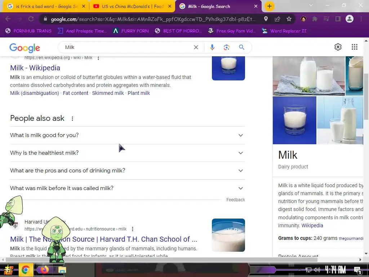The image size is (369, 277).
Task: Start voice search with microphone icon
Action: [212, 47]
